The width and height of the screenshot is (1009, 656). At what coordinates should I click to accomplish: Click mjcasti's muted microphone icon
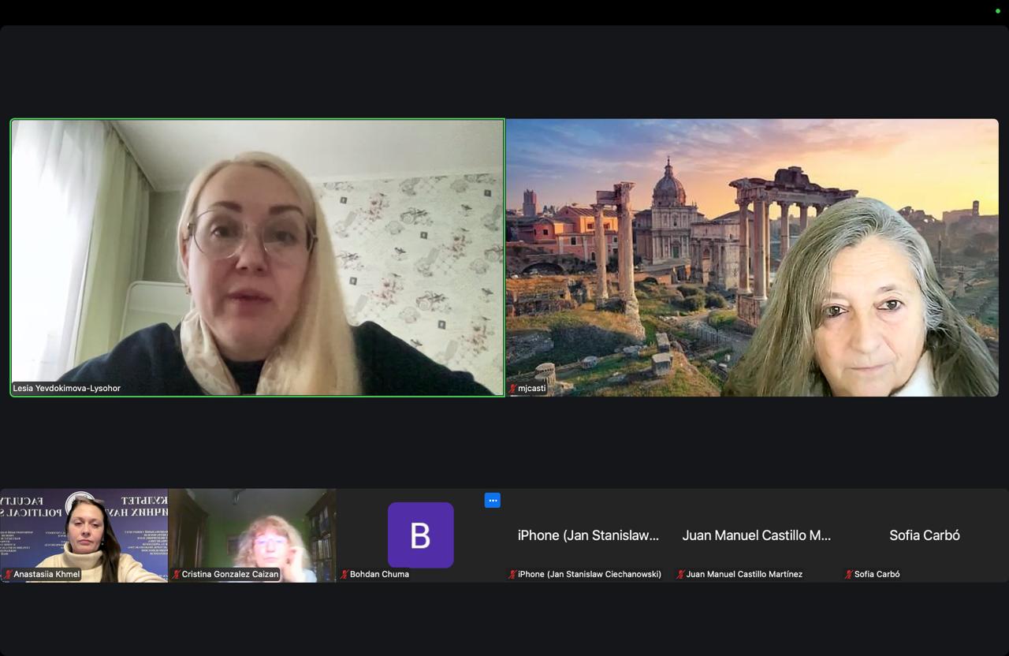click(512, 389)
